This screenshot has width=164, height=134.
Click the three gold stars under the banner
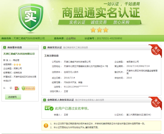click(99, 30)
